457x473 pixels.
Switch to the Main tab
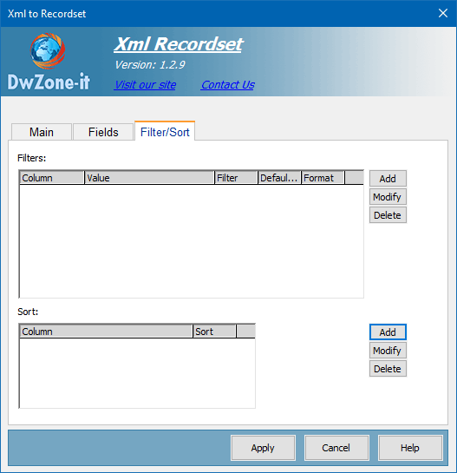pos(42,132)
